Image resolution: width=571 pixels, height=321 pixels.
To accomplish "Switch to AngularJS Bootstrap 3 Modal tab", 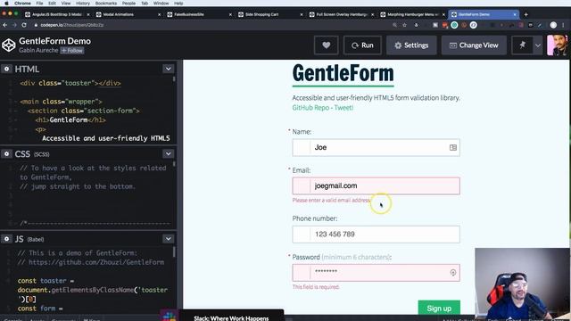I will point(56,14).
